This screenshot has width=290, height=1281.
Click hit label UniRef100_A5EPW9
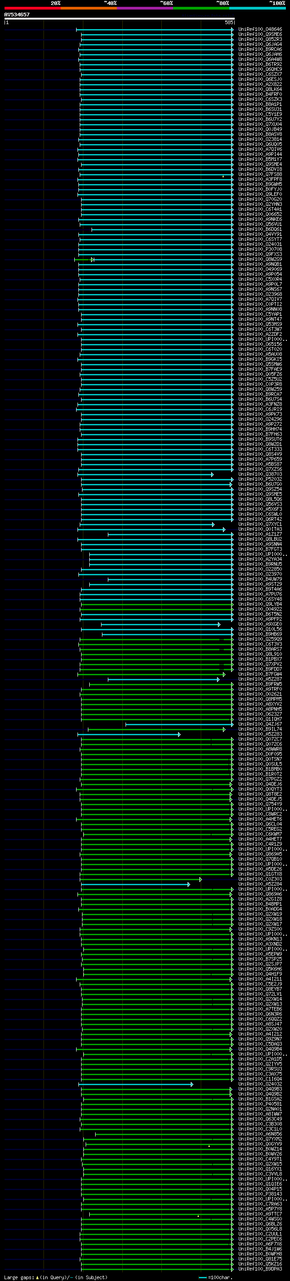tap(260, 954)
